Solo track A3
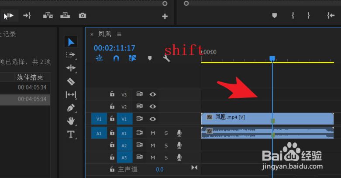The width and height of the screenshot is (341, 178). pos(166,158)
